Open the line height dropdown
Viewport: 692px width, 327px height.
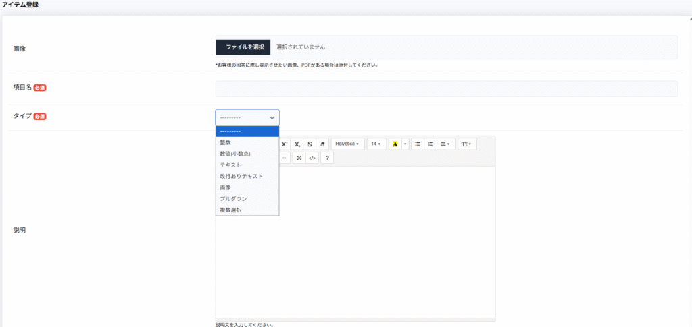point(467,144)
